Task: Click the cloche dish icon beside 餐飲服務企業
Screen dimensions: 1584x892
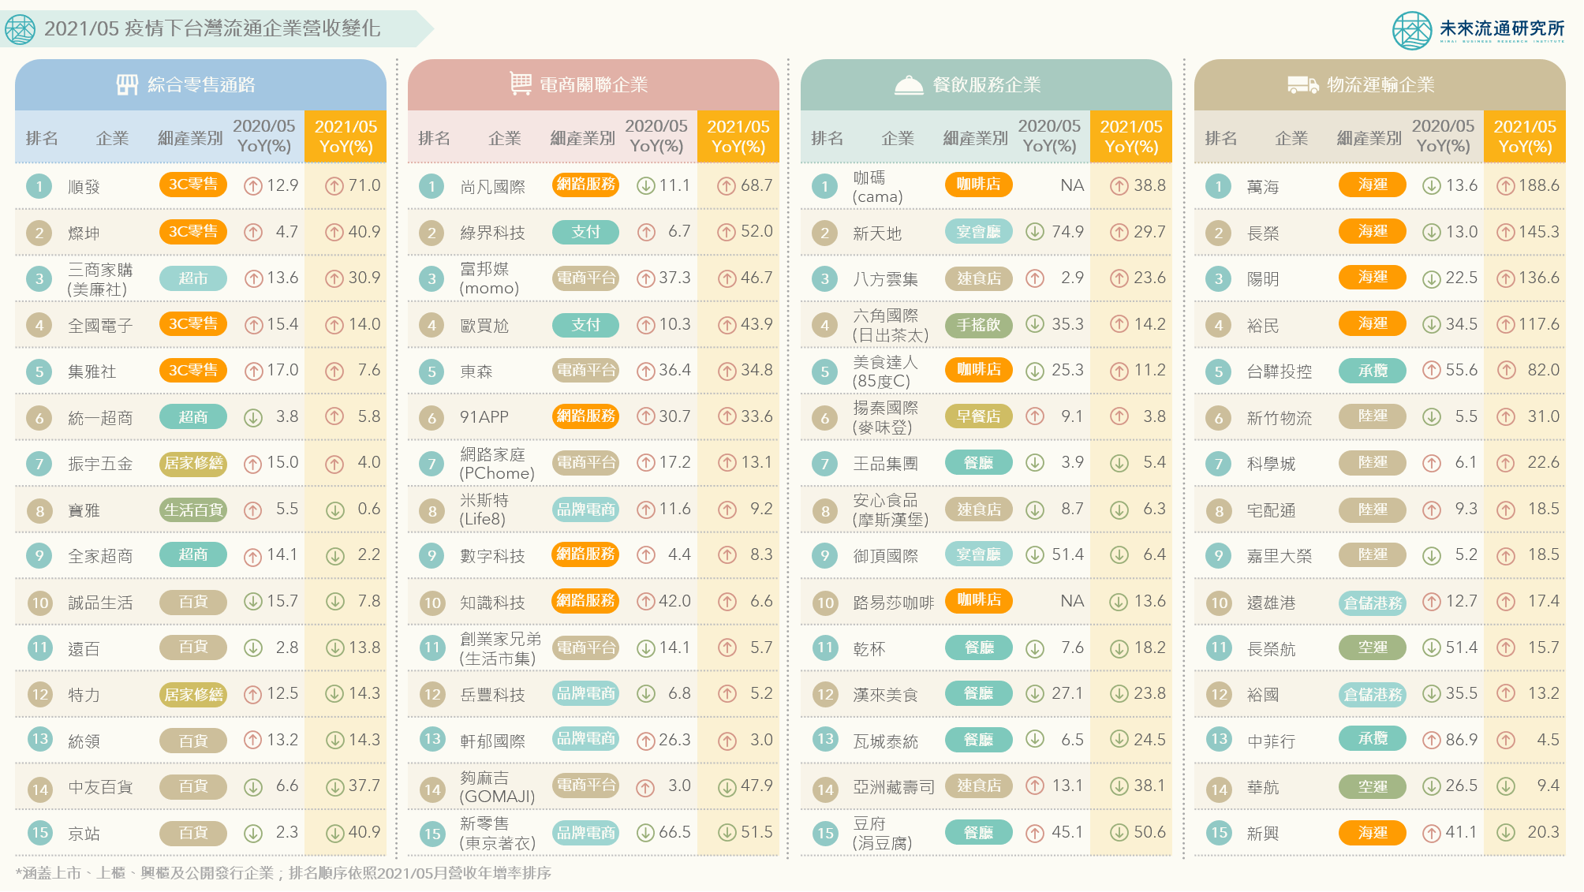Action: click(909, 85)
